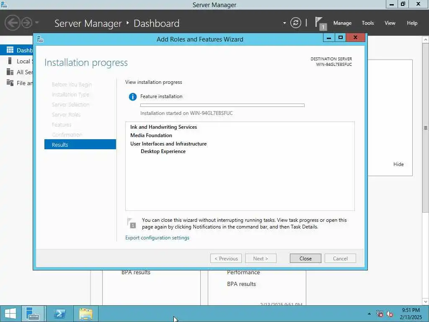Select the Features wizard step
The width and height of the screenshot is (429, 322).
[x=62, y=125]
